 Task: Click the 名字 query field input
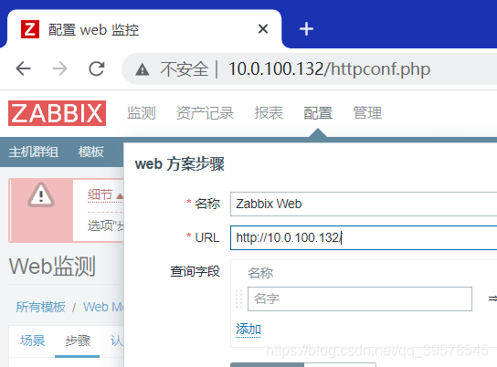click(360, 299)
